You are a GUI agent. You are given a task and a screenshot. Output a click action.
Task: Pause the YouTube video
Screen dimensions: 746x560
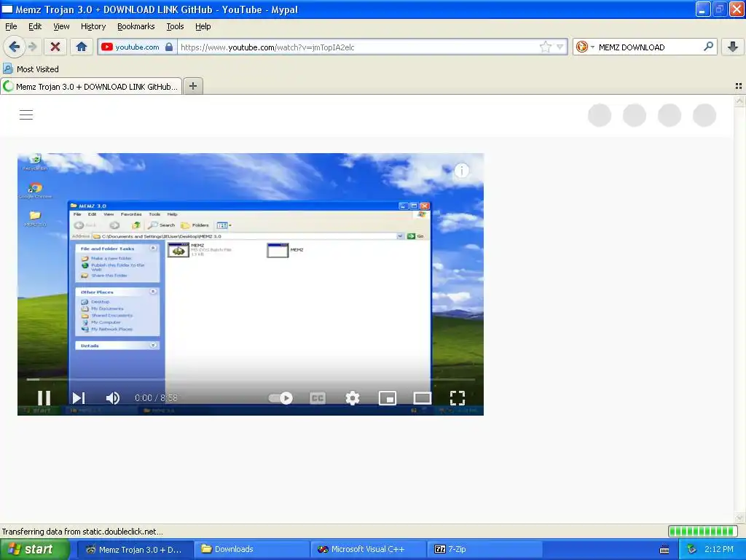44,397
